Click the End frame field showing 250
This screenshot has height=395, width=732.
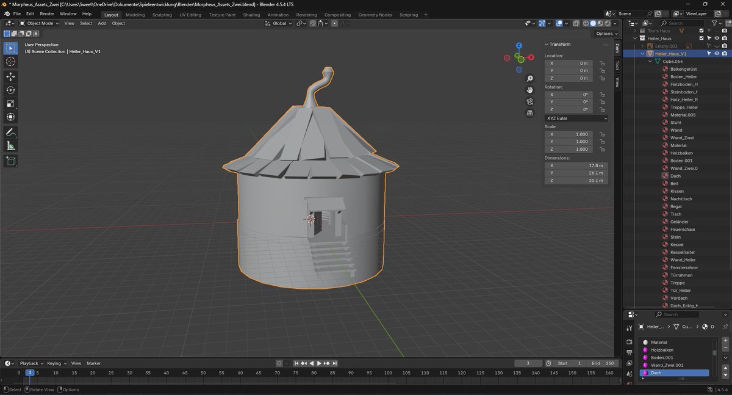[x=602, y=363]
